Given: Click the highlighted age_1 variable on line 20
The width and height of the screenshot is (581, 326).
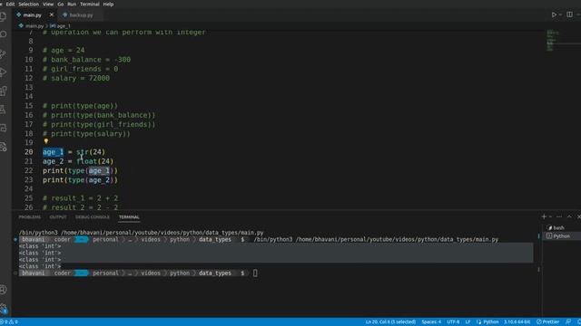Looking at the screenshot, I should [53, 152].
